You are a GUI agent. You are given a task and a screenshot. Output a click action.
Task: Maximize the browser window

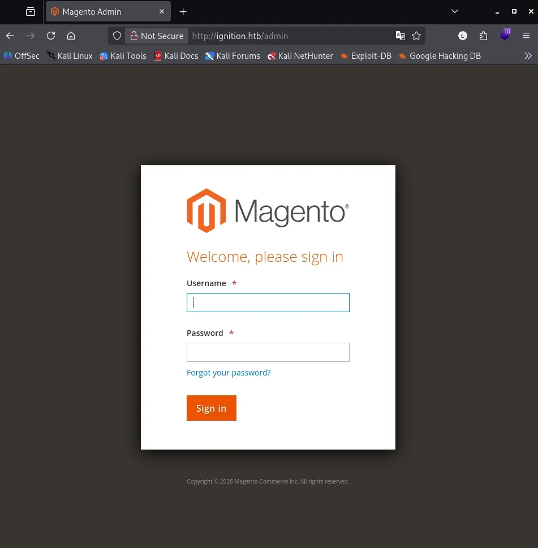pyautogui.click(x=514, y=11)
